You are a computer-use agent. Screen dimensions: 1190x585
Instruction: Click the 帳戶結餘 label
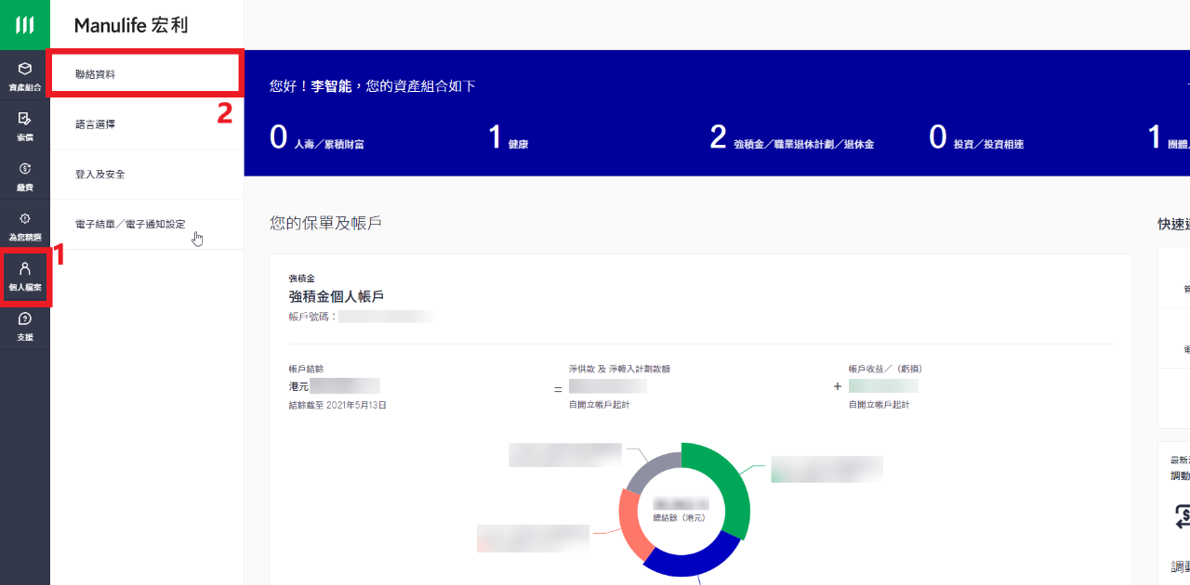[306, 369]
